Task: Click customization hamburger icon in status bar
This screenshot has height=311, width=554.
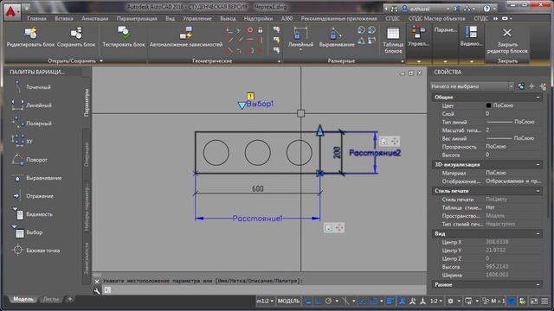Action: click(544, 301)
